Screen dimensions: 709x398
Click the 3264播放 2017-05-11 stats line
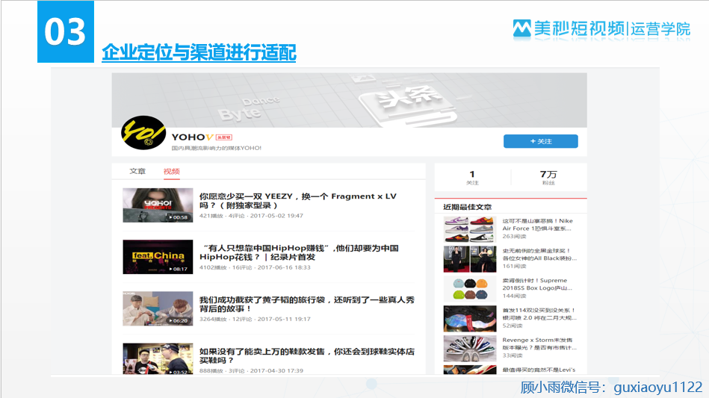pyautogui.click(x=255, y=319)
